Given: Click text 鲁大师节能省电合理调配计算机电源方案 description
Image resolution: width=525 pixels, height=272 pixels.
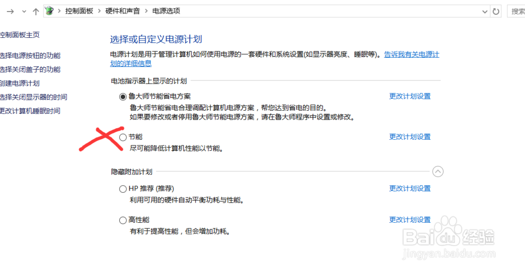Looking at the screenshot, I should coord(228,108).
